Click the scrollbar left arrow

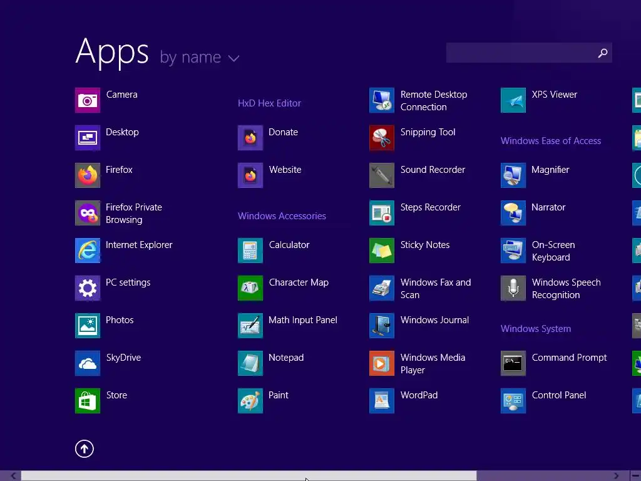point(14,476)
